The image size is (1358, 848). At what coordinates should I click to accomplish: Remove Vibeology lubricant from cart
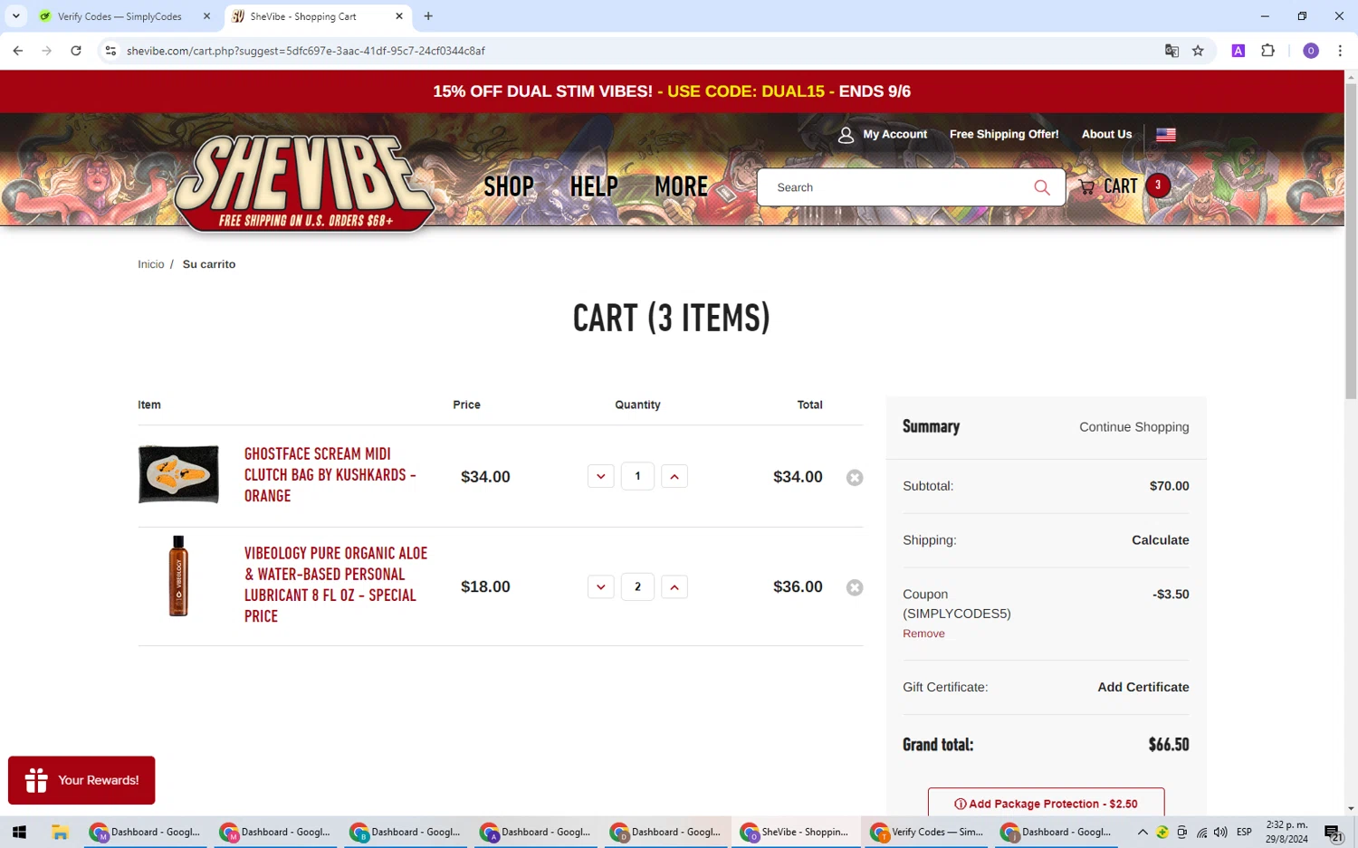(855, 587)
